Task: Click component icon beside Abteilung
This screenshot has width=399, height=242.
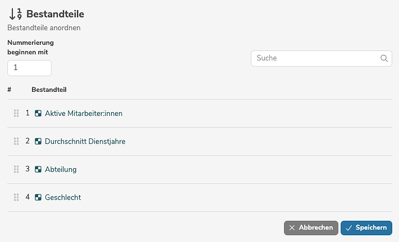Action: click(x=38, y=169)
